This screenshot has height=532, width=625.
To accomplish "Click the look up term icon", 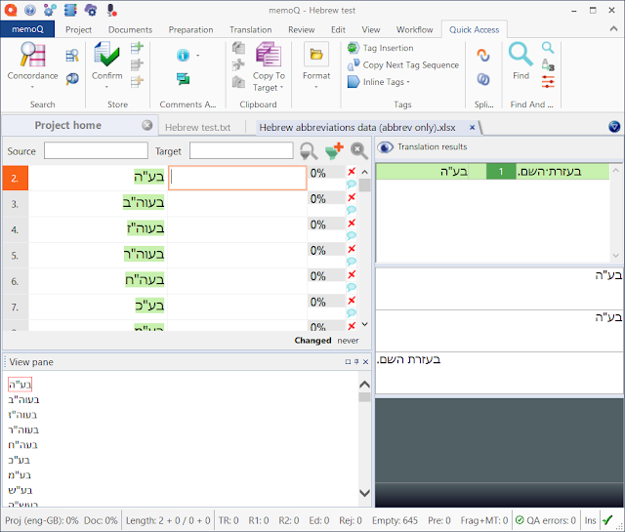I will (72, 56).
